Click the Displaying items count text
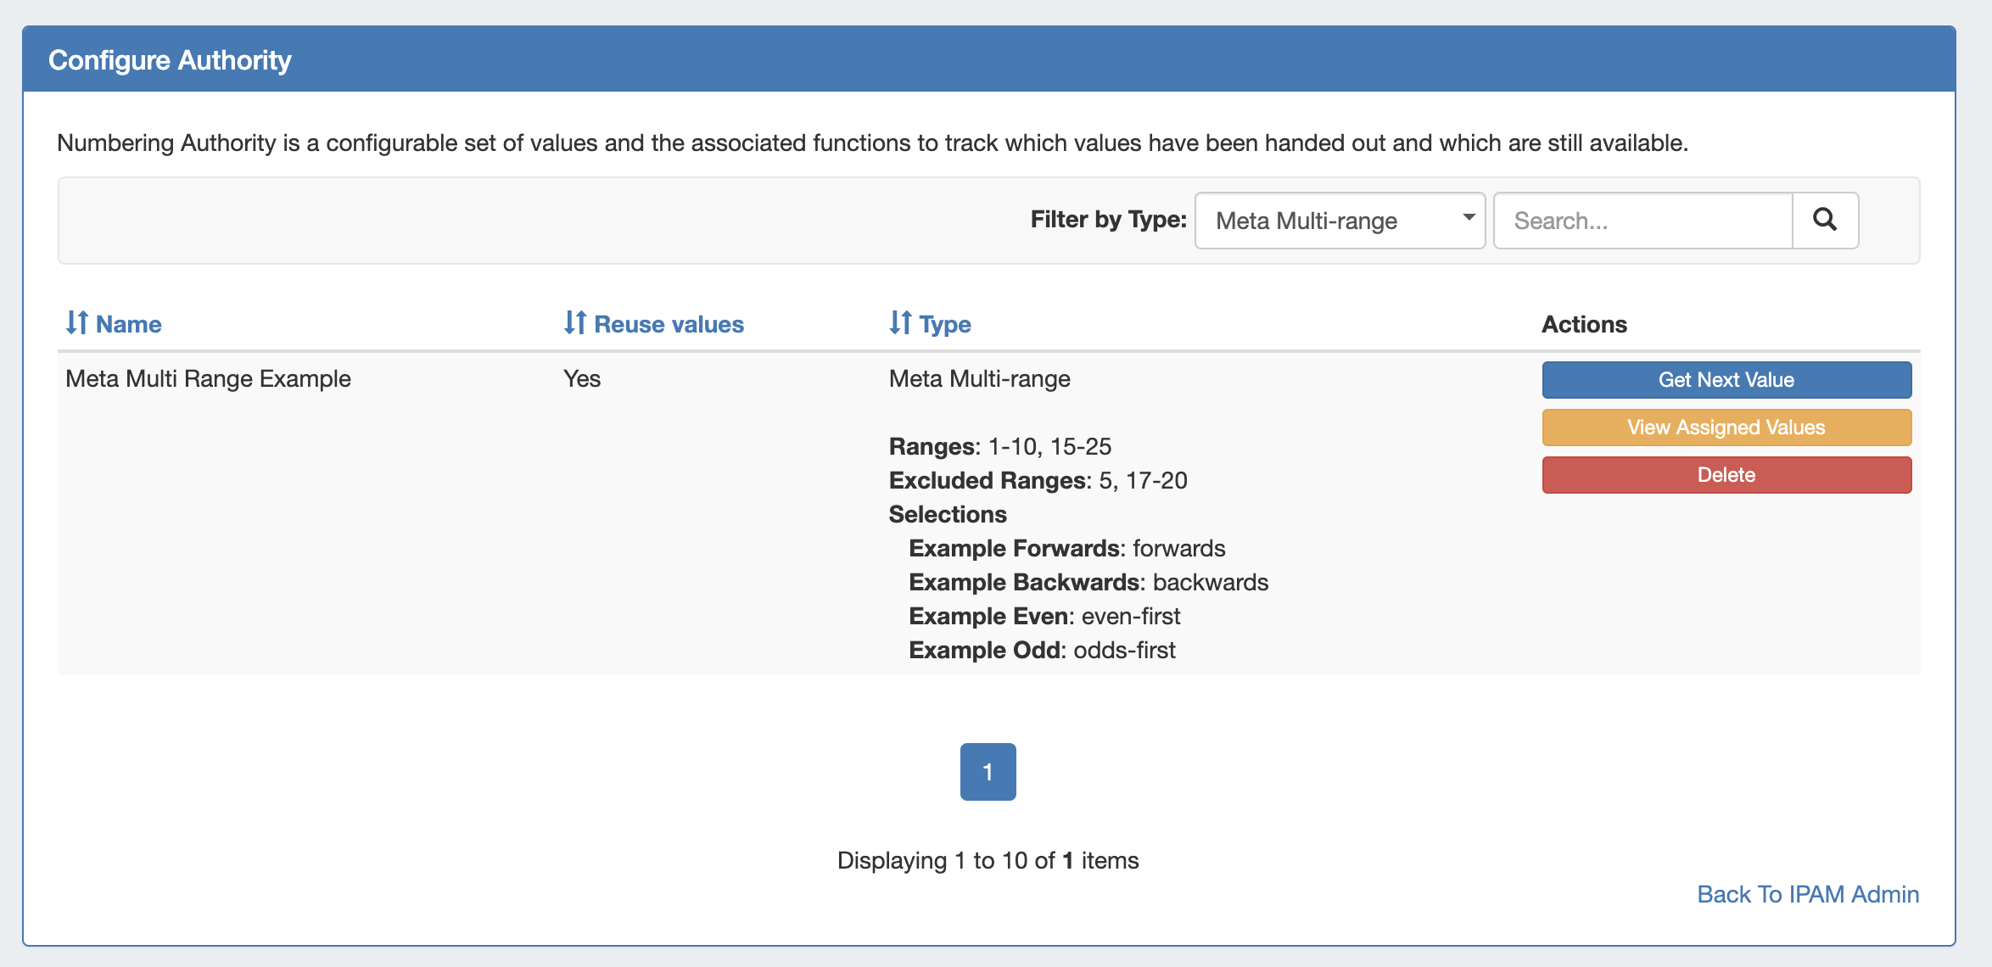 coord(988,860)
